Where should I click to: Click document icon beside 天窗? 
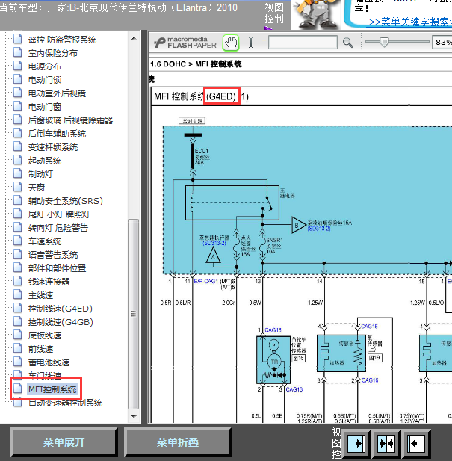click(18, 187)
